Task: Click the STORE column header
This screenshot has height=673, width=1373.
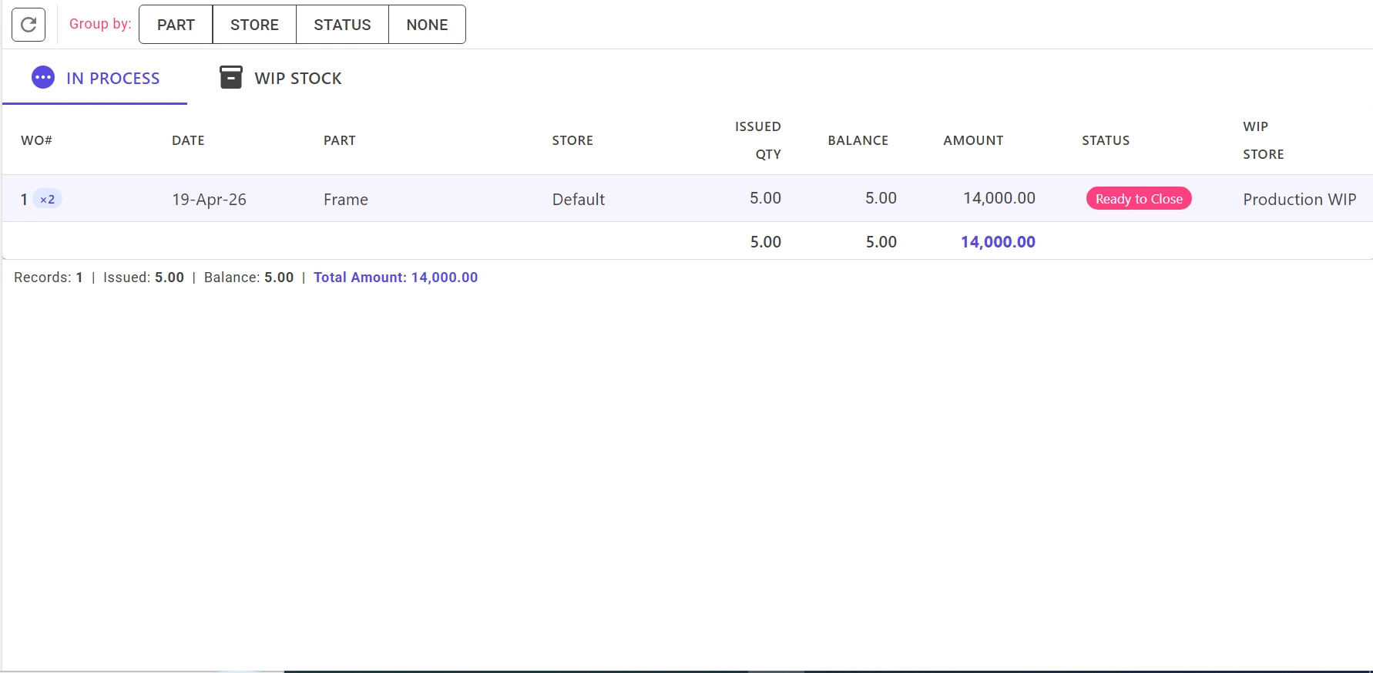Action: [572, 140]
